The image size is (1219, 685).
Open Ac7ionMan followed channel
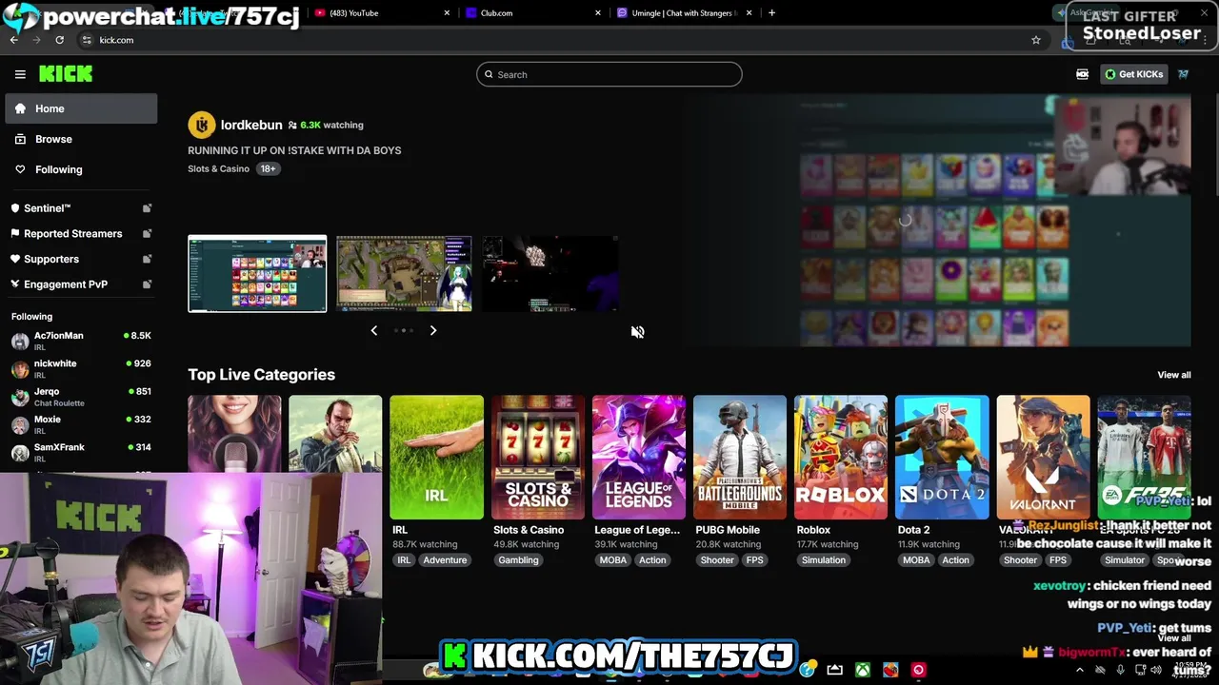(x=81, y=341)
